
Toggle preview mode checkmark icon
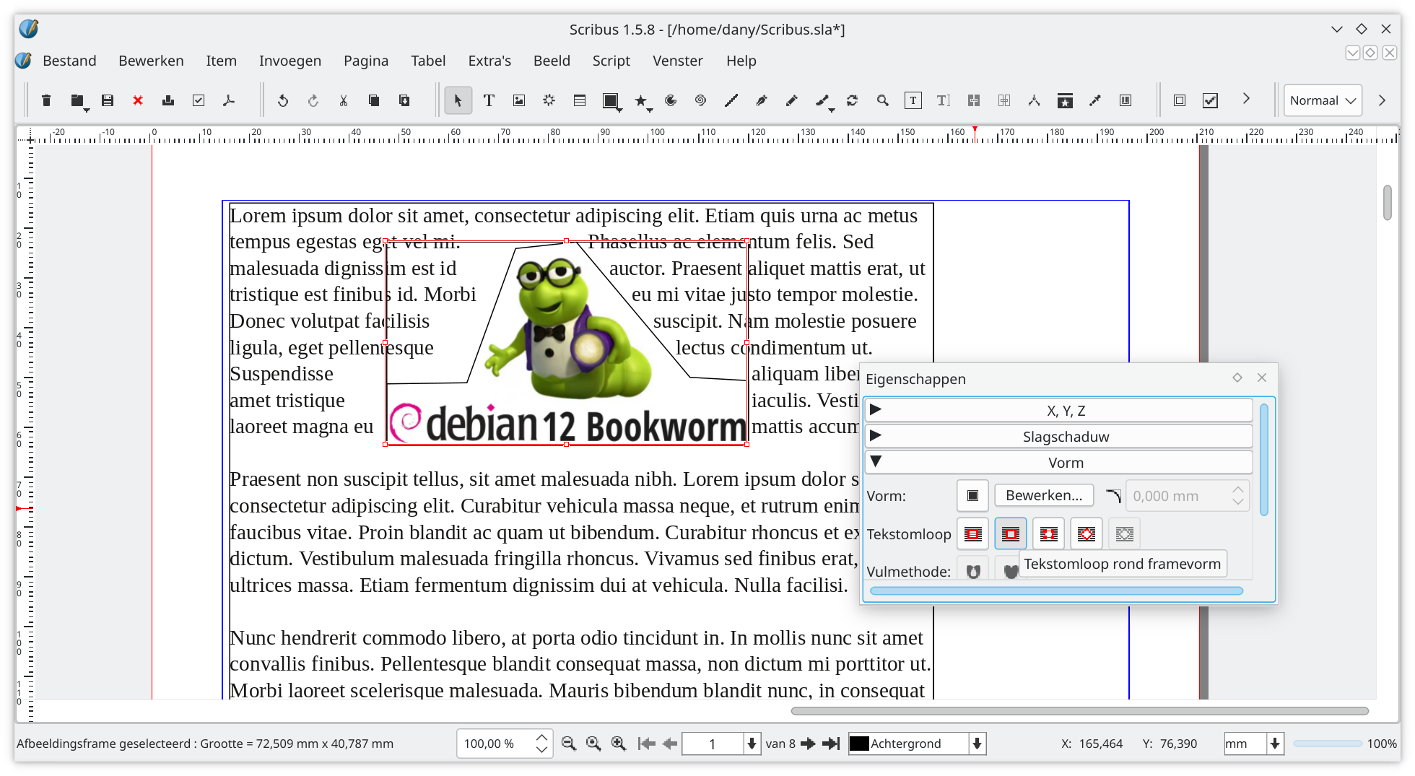(1211, 100)
